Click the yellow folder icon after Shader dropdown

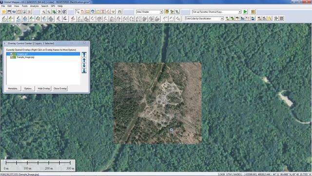pyautogui.click(x=167, y=12)
